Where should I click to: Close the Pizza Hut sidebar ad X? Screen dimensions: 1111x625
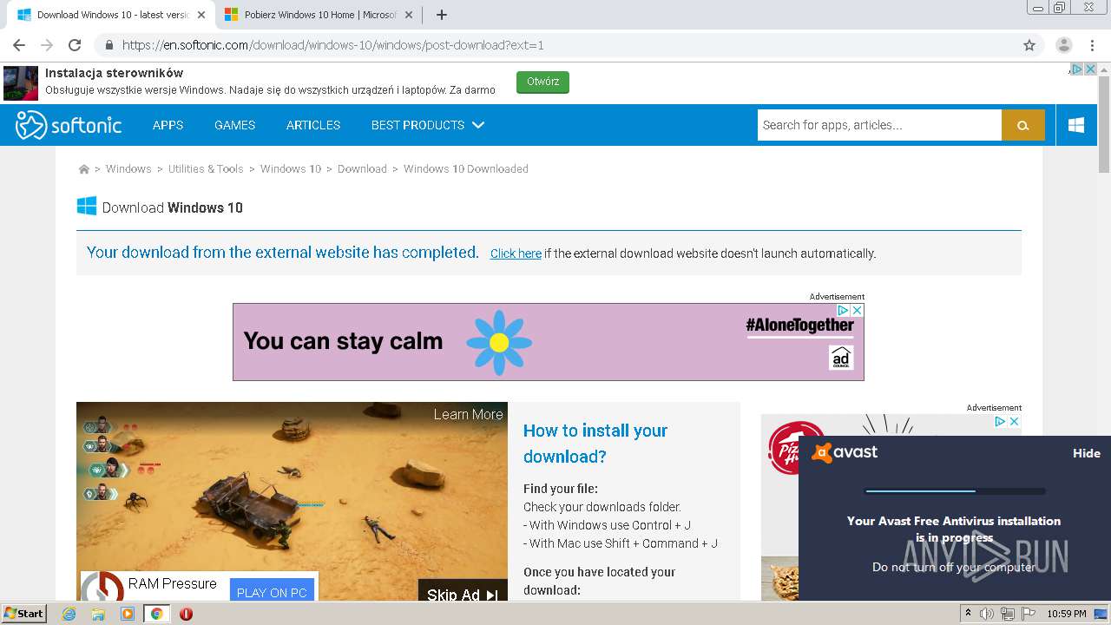click(x=1014, y=421)
